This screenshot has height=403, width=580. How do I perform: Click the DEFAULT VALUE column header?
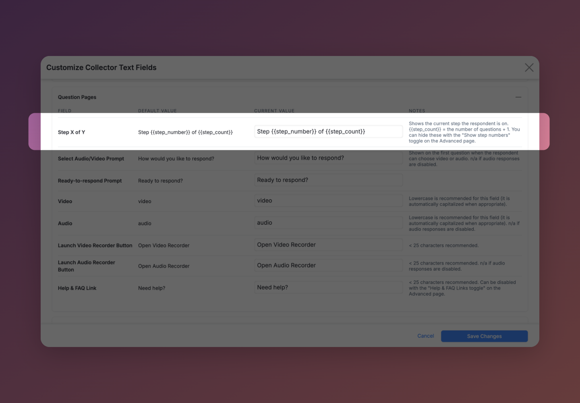[x=157, y=111]
